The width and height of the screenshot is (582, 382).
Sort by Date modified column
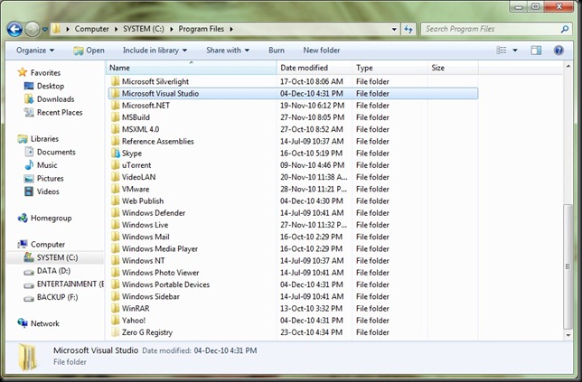click(314, 68)
